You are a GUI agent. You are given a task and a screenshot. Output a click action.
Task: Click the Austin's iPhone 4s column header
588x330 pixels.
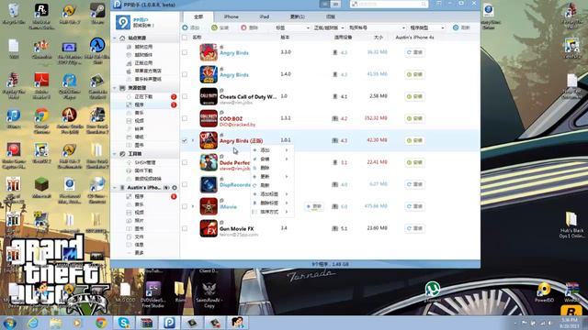point(414,38)
